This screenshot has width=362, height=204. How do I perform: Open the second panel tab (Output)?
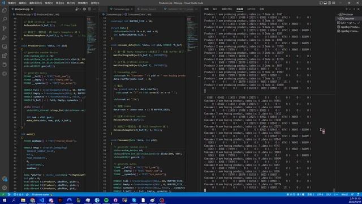215,9
